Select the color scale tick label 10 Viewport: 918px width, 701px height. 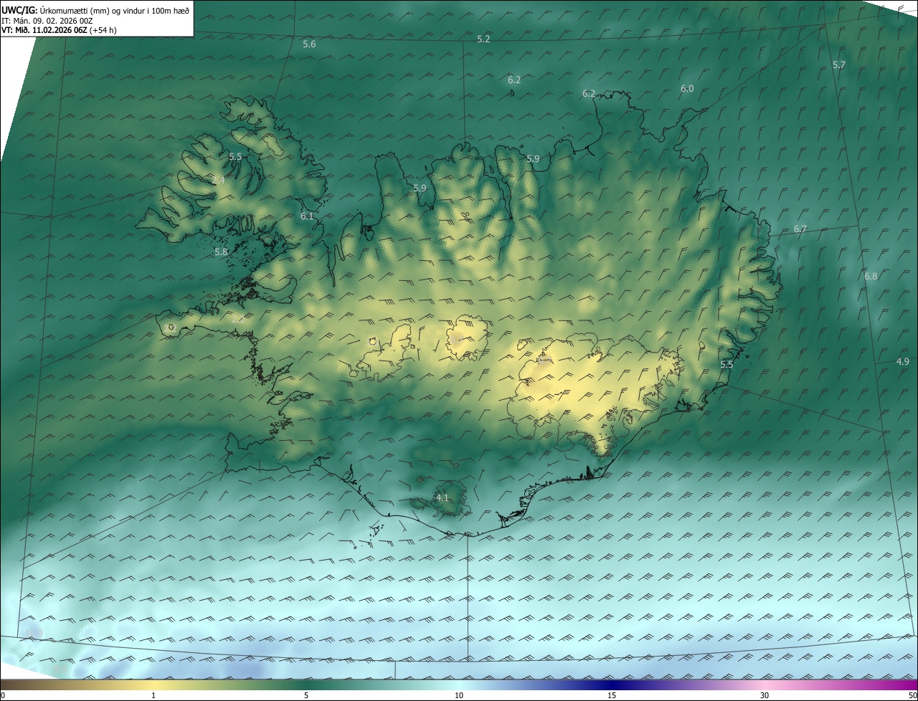tap(459, 696)
